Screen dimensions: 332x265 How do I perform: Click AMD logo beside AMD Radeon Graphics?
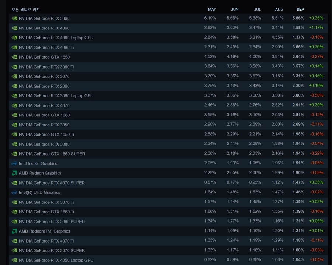coord(14,173)
